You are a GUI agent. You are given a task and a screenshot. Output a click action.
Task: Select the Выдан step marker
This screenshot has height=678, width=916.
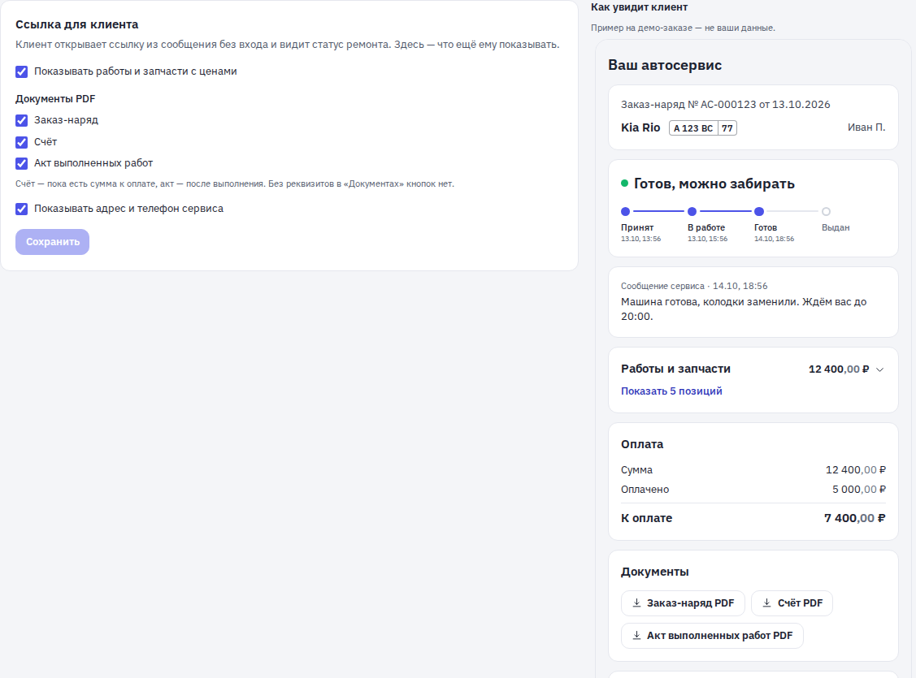click(826, 211)
